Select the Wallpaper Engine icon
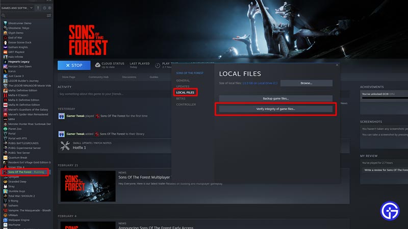408x229 pixels. (x=5, y=220)
